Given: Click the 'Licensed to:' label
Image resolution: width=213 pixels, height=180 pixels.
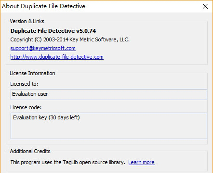Looking at the screenshot, I should pyautogui.click(x=24, y=84).
